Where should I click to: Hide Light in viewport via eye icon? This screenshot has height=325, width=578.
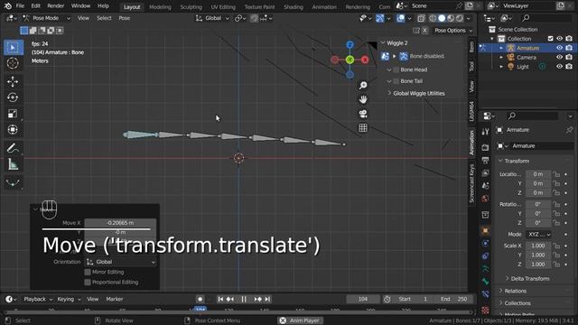[x=560, y=66]
